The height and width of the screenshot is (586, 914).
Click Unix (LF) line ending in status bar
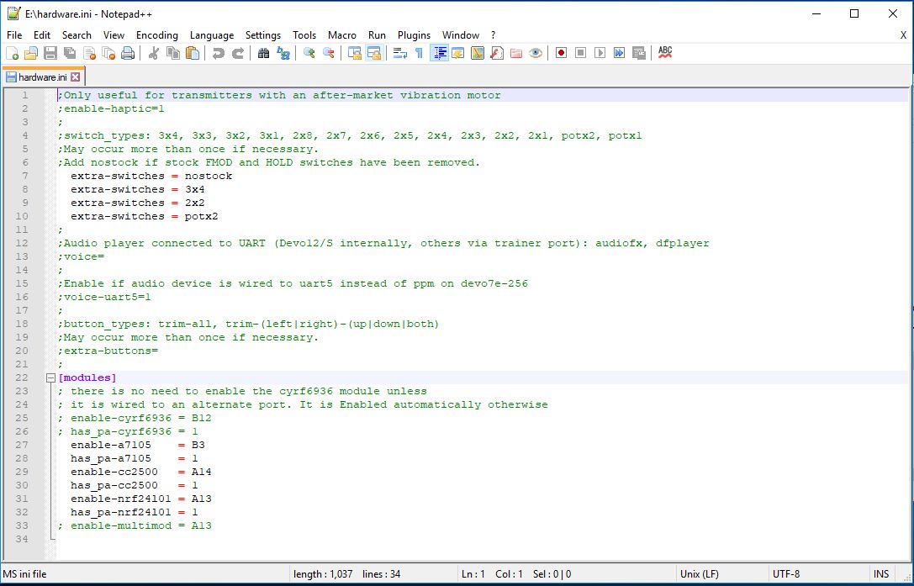[x=699, y=574]
